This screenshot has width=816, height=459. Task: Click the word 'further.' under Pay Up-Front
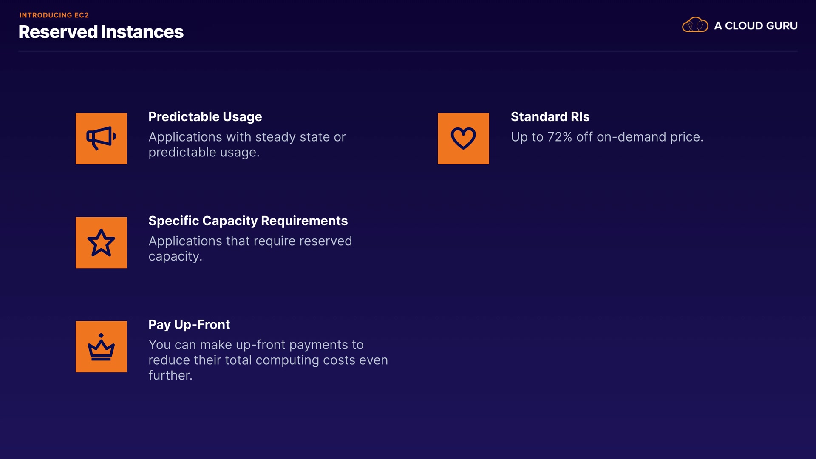click(x=170, y=376)
